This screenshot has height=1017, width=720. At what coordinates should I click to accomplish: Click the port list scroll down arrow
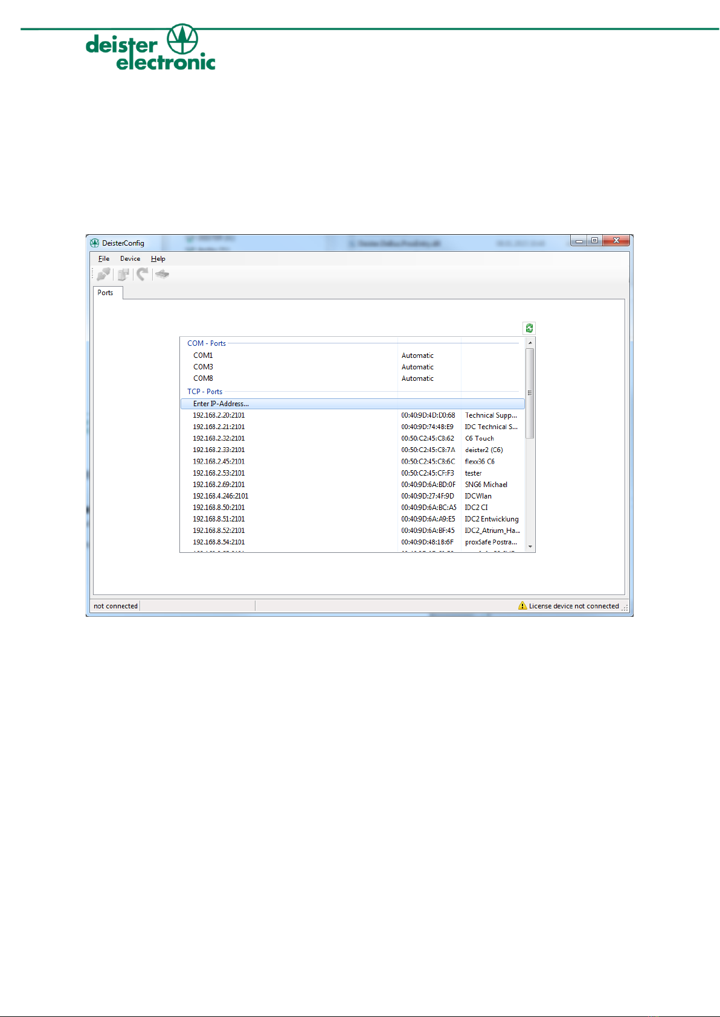[530, 546]
